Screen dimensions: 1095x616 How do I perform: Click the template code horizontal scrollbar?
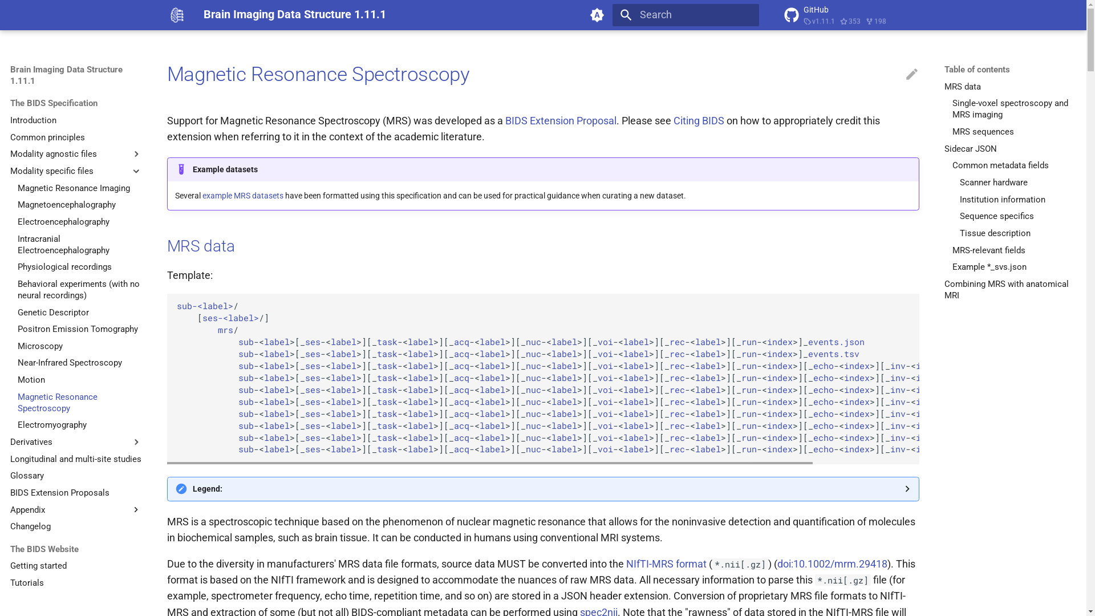(490, 463)
